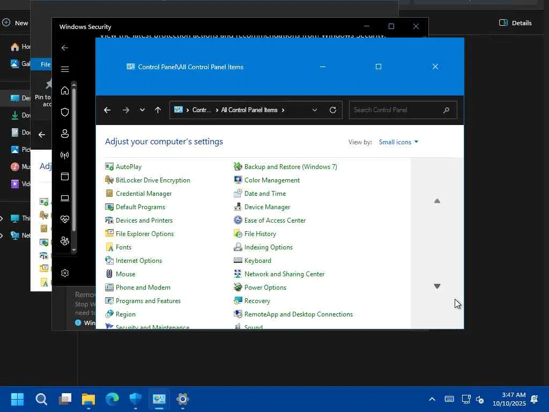Open recent locations dropdown in Control Panel

tap(142, 110)
